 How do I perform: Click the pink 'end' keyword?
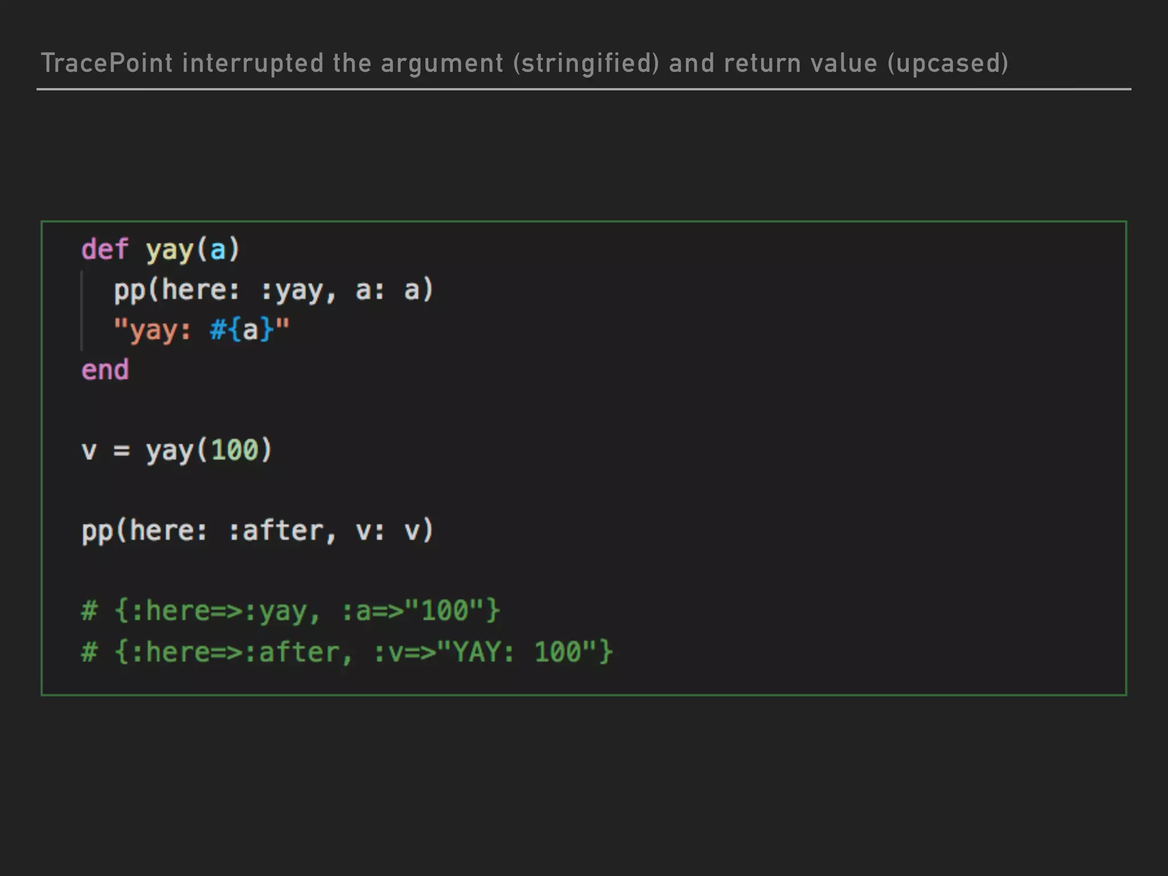[106, 370]
